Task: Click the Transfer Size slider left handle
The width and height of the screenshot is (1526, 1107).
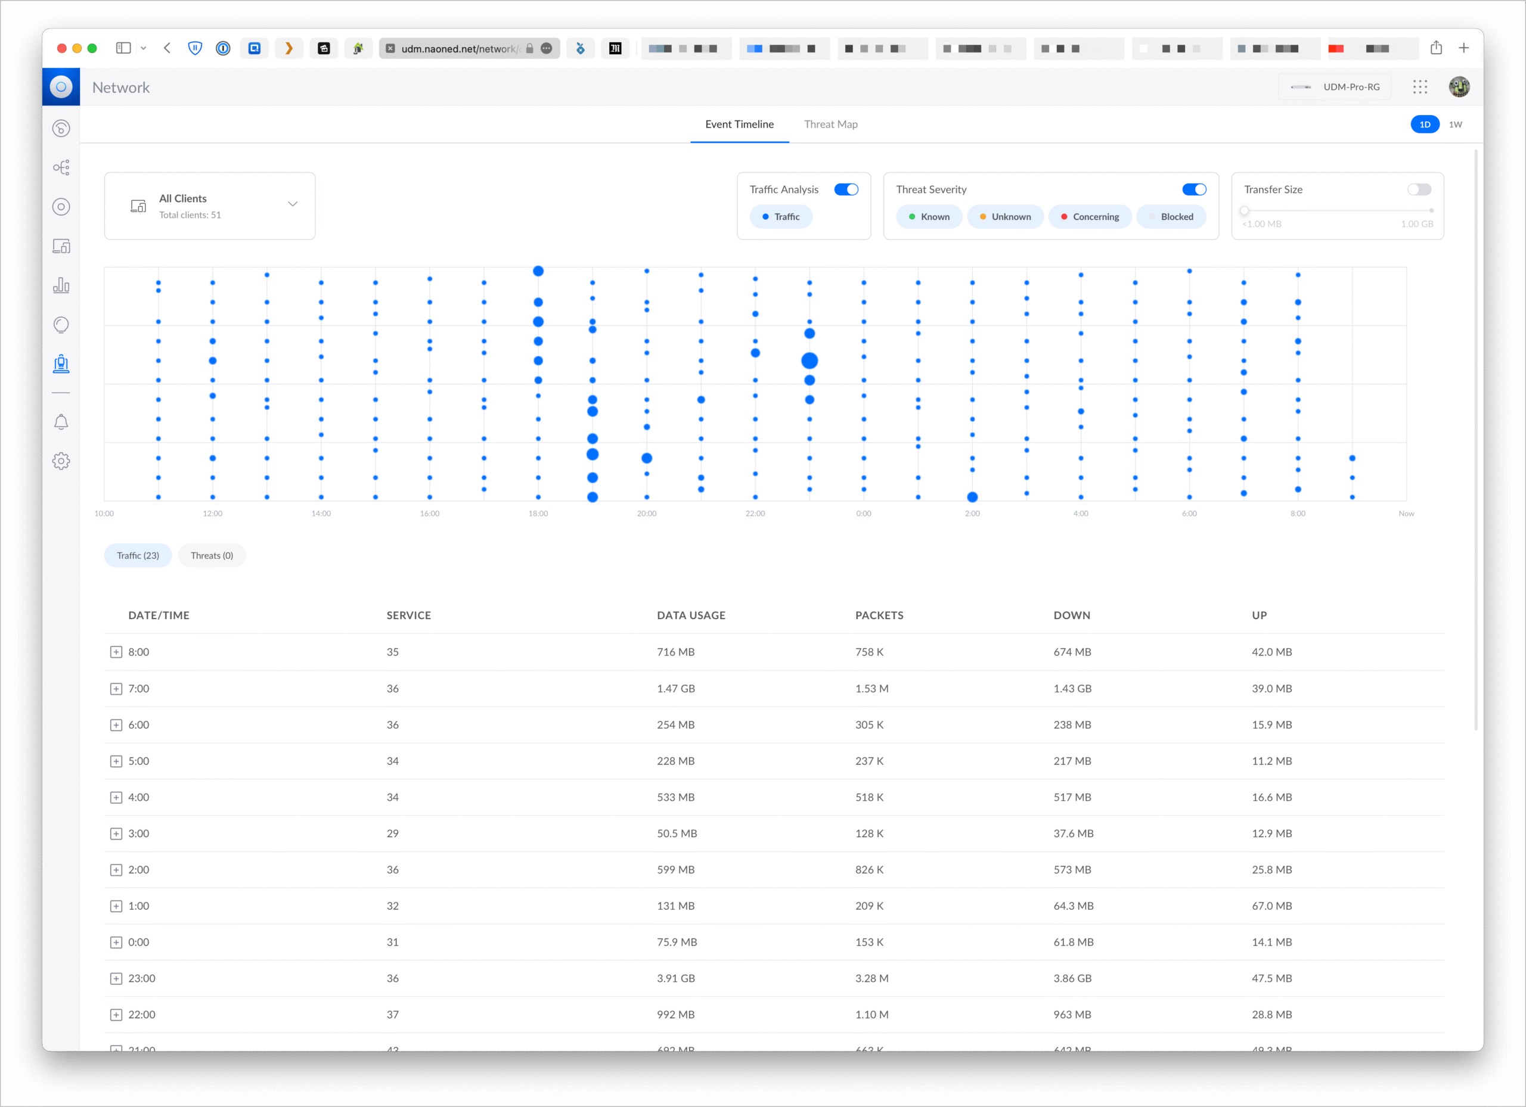Action: [1244, 210]
